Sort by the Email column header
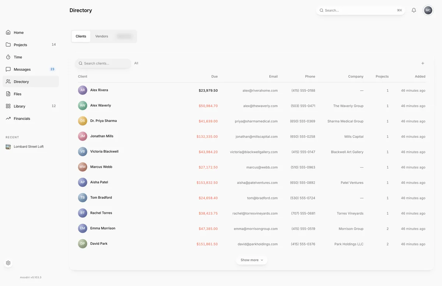 (x=273, y=77)
